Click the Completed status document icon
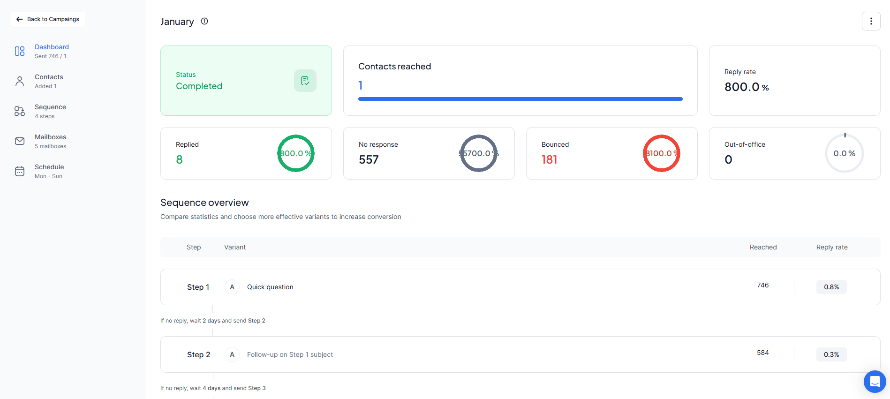Viewport: 890px width, 399px height. click(305, 81)
